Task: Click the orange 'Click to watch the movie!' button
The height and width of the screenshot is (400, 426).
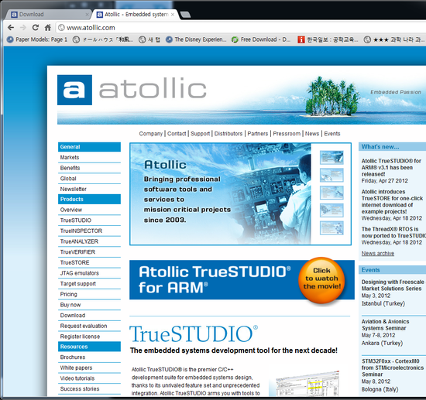Action: [321, 280]
